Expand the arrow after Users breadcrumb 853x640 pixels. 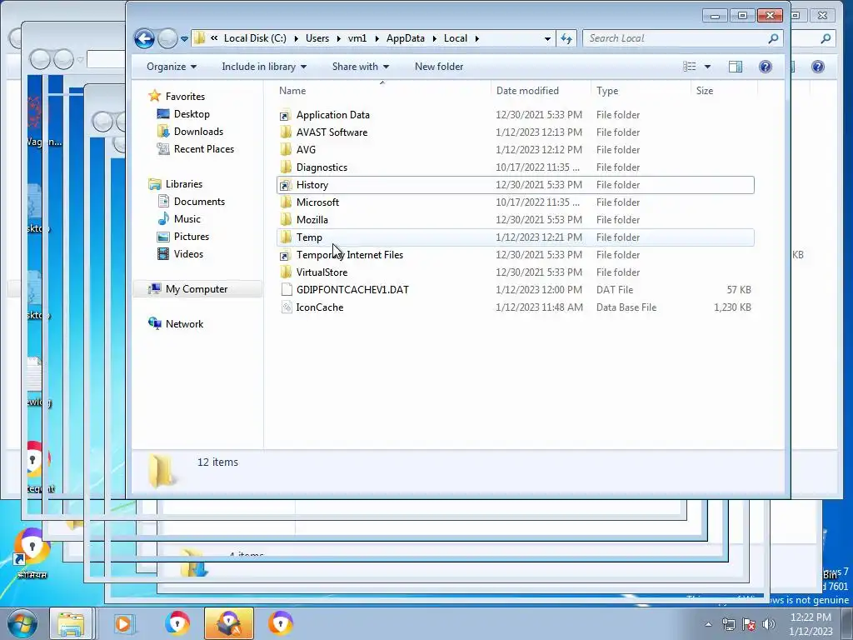point(338,38)
